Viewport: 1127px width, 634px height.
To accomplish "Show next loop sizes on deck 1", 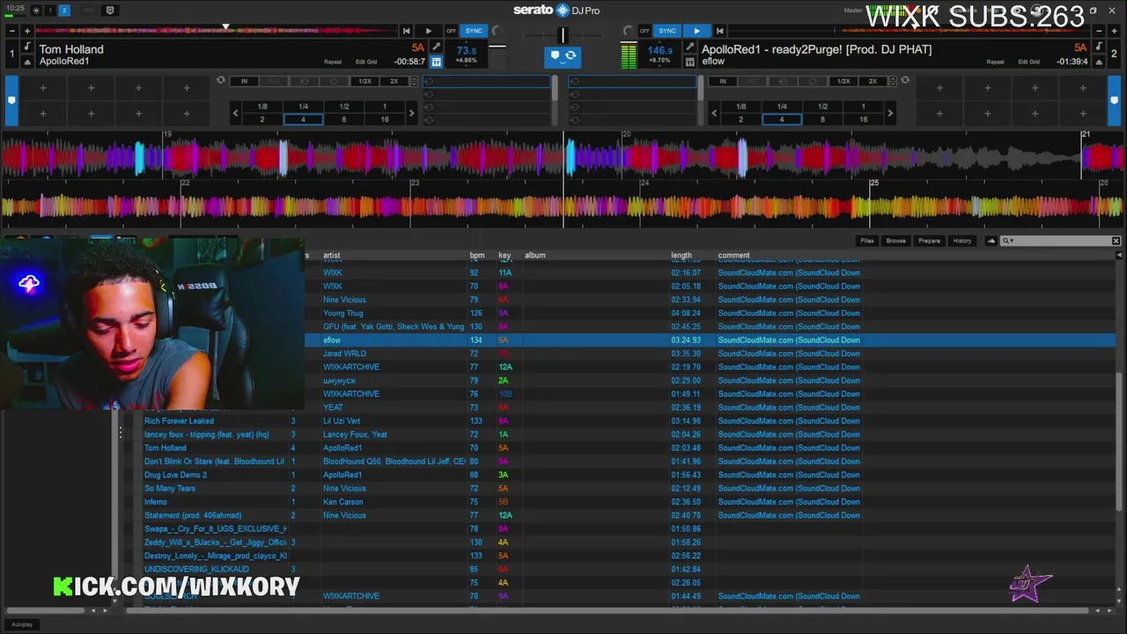I will tap(410, 113).
